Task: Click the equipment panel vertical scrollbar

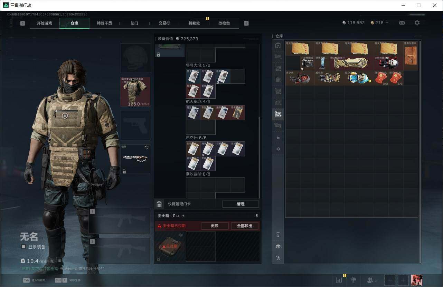Action: 260,158
